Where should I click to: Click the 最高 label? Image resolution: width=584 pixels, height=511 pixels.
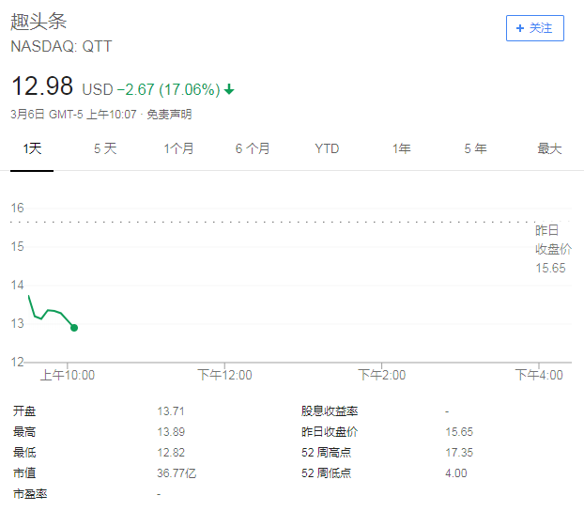click(x=24, y=431)
